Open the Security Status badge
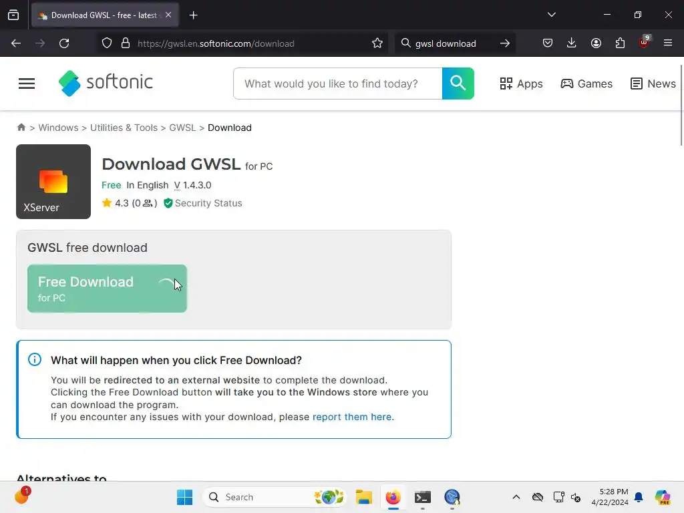Screen dimensions: 684x513 pyautogui.click(x=202, y=203)
